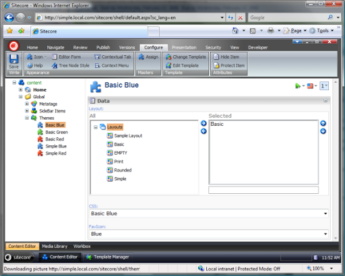Click the Edit Template icon
345x276 pixels.
click(168, 65)
